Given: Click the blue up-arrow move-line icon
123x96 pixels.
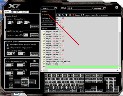Looking at the screenshot, I should point(66,15).
